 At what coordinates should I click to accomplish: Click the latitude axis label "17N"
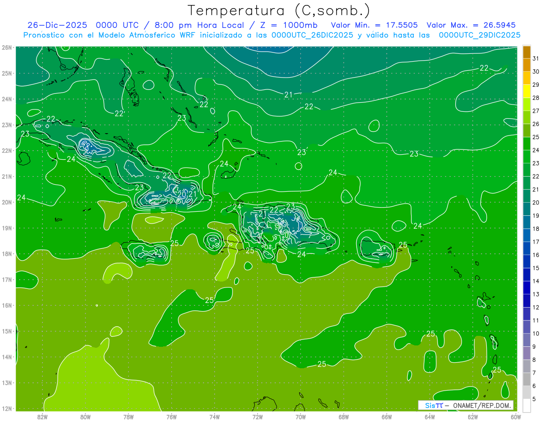pyautogui.click(x=6, y=279)
